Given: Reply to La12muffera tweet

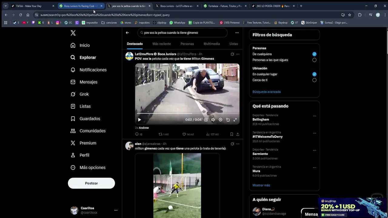Looking at the screenshot, I should tap(139, 134).
